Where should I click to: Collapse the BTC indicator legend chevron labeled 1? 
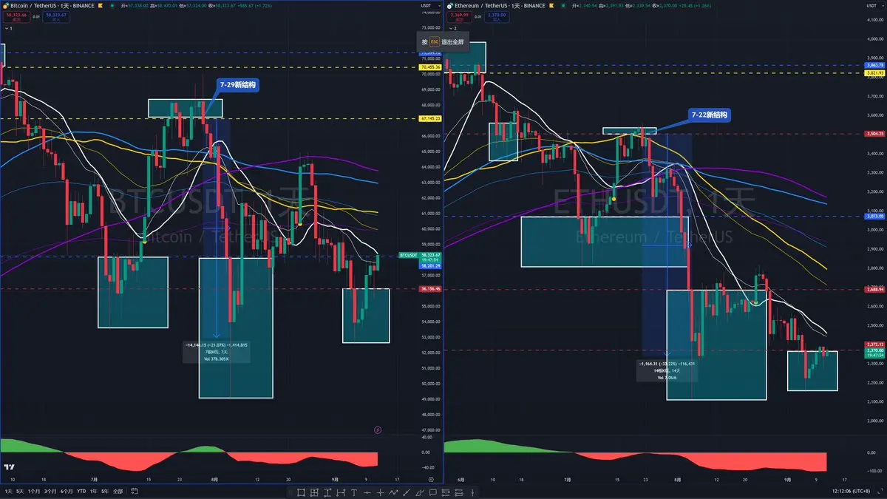click(x=7, y=28)
